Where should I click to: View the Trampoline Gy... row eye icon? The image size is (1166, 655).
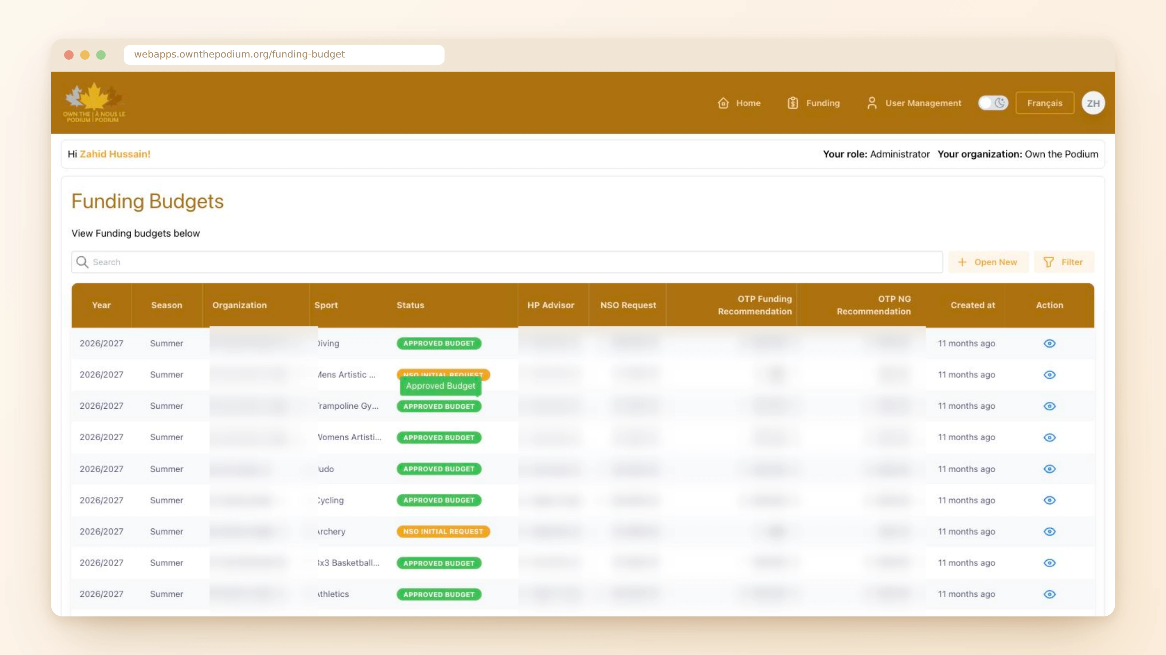1049,406
